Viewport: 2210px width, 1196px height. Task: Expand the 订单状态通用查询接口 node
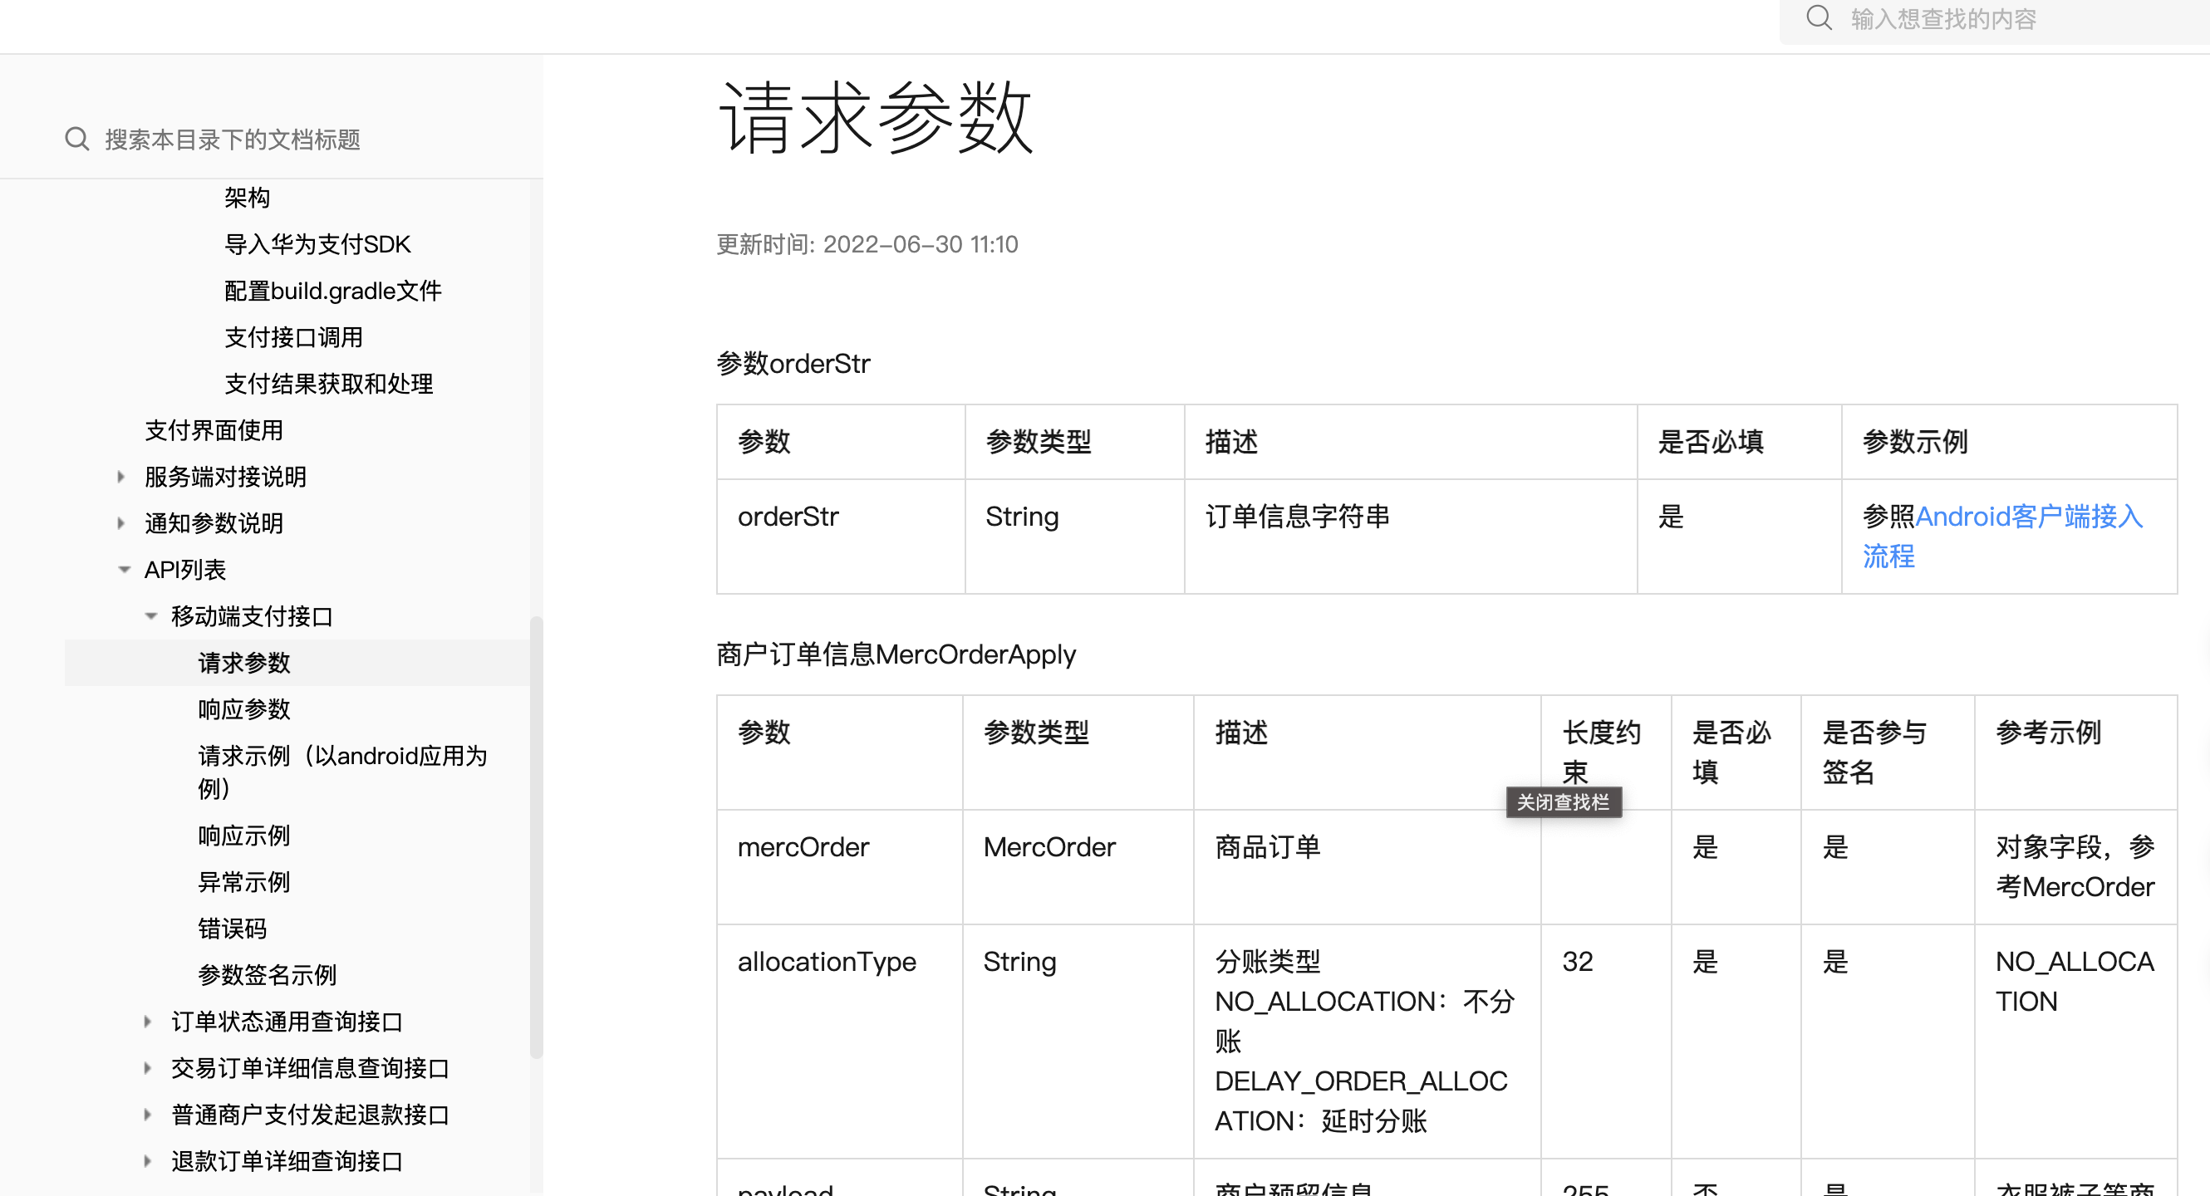point(148,1021)
